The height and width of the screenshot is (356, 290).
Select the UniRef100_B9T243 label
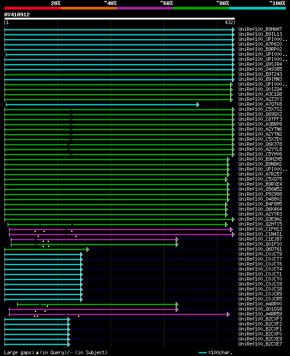[x=260, y=74]
